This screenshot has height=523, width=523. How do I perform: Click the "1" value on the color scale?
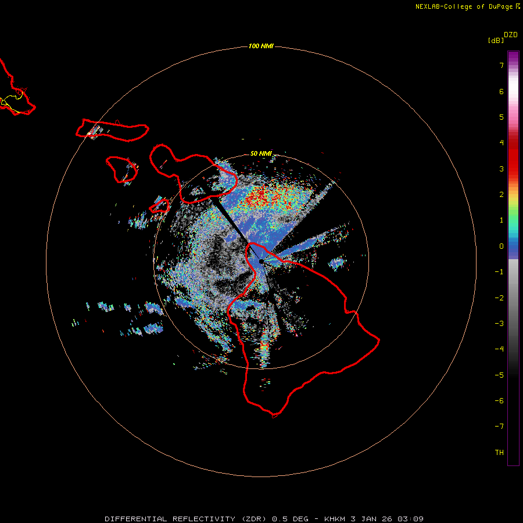click(501, 220)
